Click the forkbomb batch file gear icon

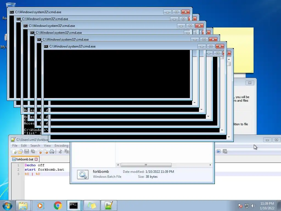tap(83, 174)
